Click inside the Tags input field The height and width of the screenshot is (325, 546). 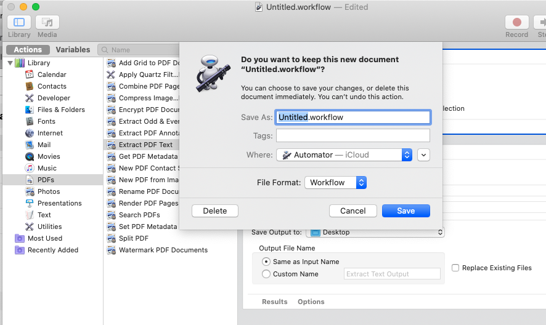pos(352,135)
